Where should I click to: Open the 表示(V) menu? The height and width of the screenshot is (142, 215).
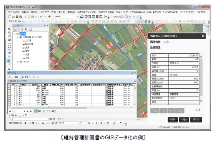pos(35,12)
